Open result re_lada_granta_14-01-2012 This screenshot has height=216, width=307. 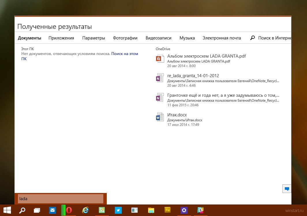coord(193,76)
